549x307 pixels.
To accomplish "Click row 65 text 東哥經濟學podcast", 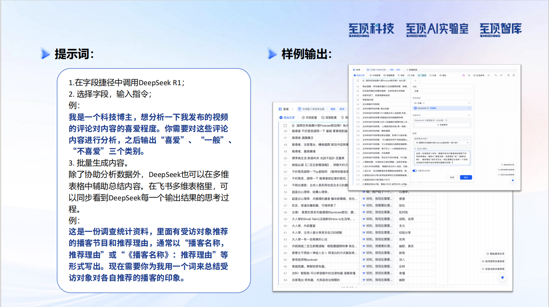I will pos(304,260).
